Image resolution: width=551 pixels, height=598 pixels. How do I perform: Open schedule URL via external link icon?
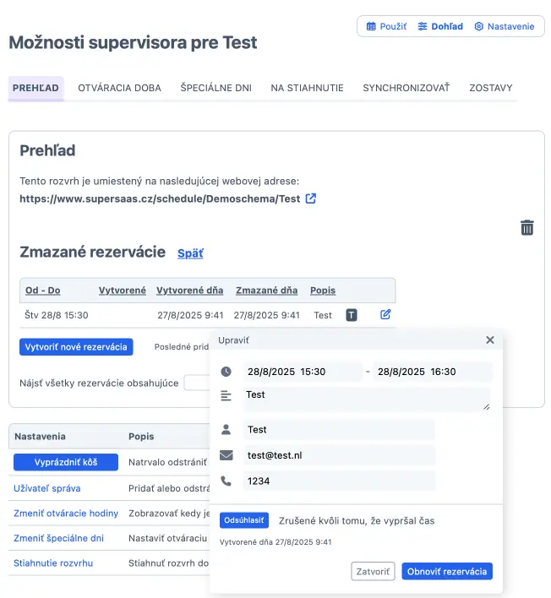point(311,198)
